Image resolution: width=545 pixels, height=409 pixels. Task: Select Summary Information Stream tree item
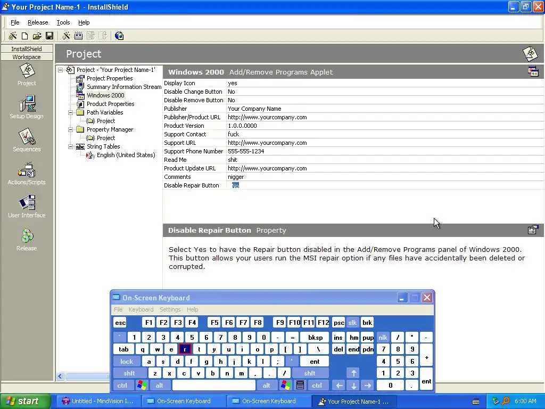pos(123,87)
